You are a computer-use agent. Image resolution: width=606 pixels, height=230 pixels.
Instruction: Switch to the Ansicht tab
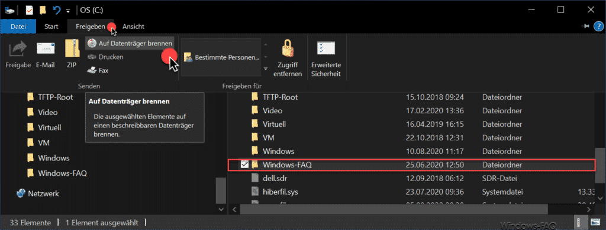[133, 26]
